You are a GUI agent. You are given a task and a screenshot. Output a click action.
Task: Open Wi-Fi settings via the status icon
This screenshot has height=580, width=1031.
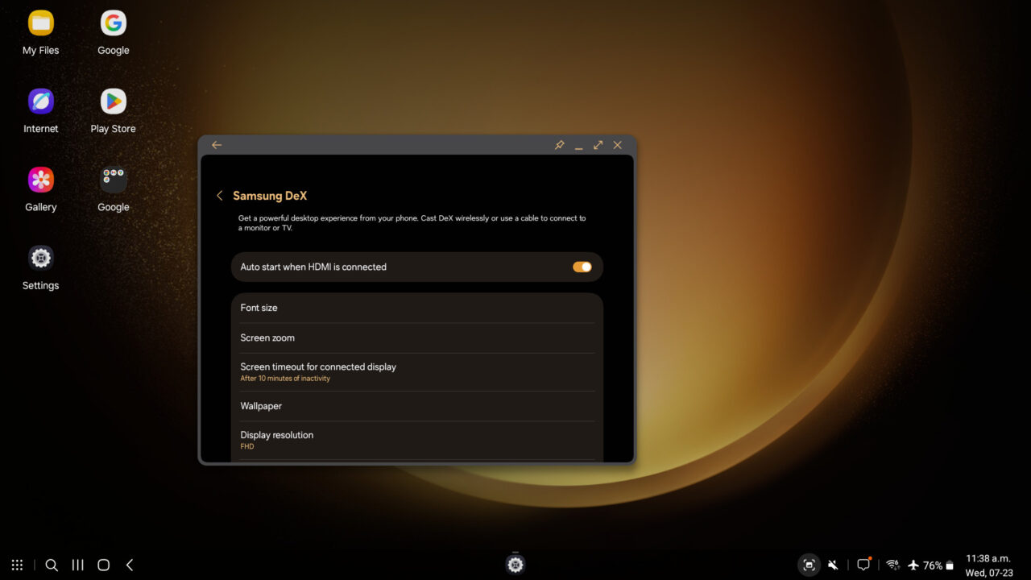892,565
